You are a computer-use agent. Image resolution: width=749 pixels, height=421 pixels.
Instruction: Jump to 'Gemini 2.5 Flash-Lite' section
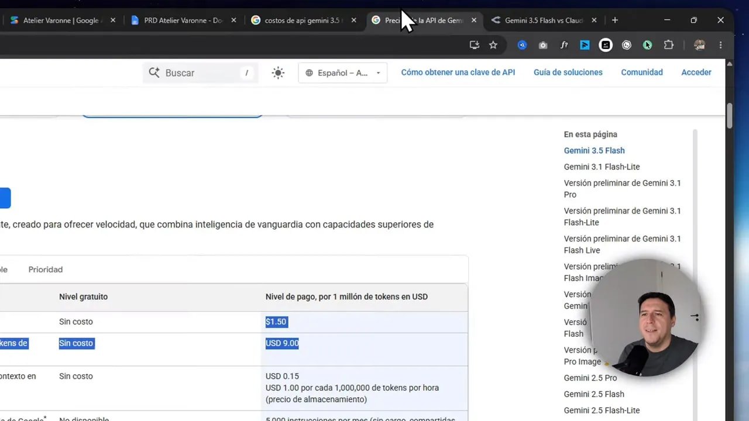[602, 410]
